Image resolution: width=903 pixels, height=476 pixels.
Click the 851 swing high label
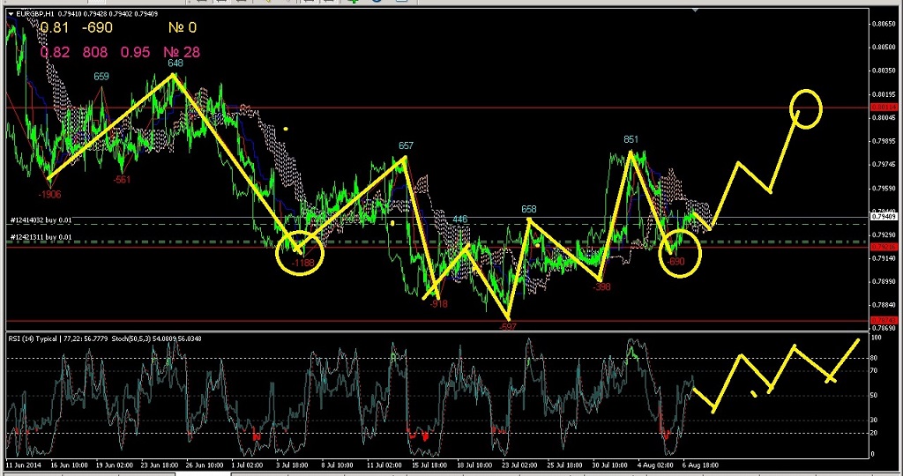coord(631,139)
